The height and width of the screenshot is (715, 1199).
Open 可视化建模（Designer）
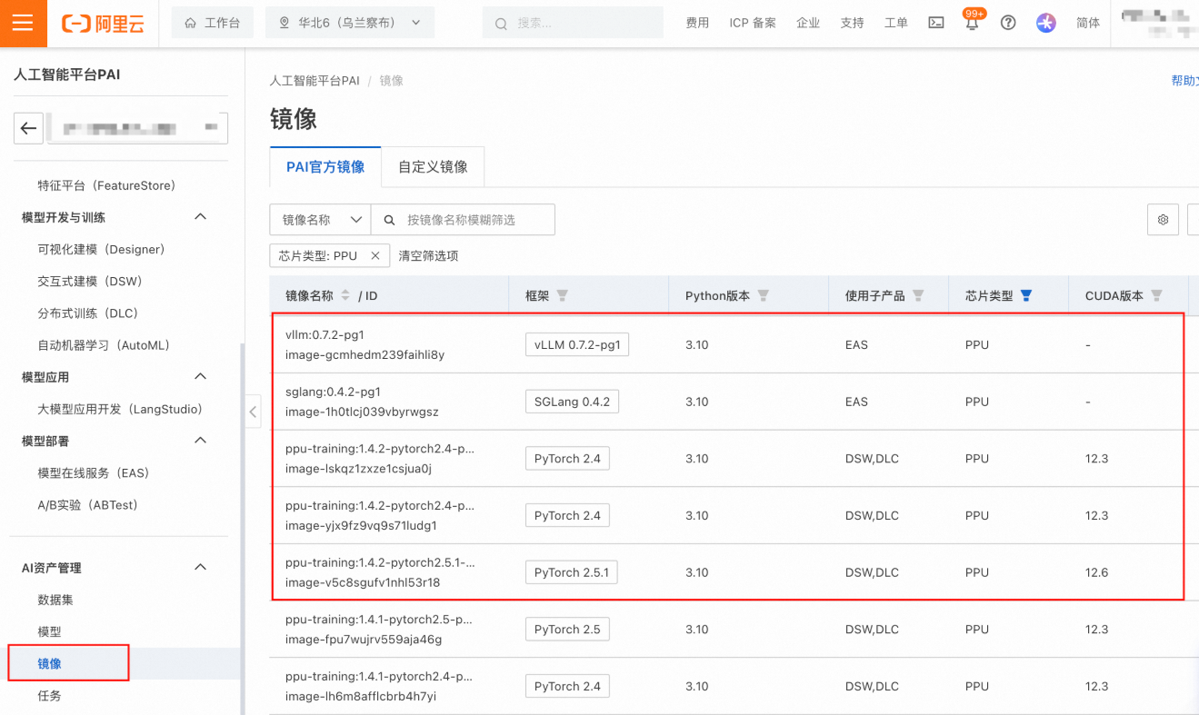pos(101,249)
